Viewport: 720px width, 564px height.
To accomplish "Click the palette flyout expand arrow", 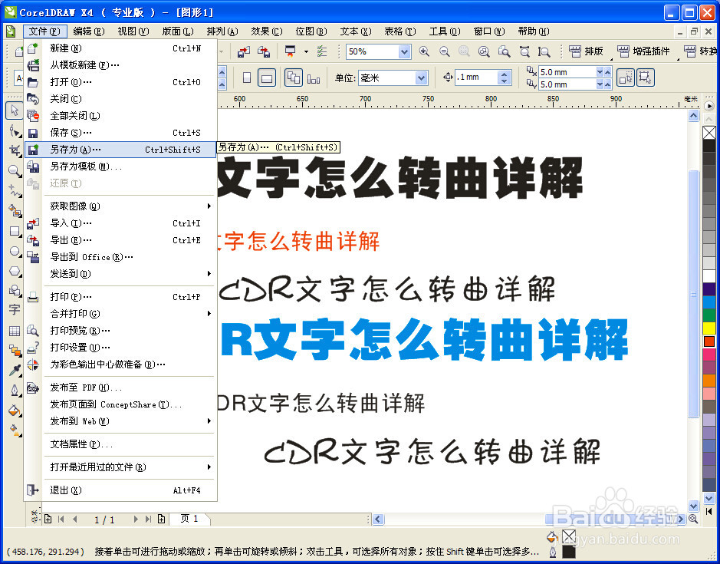I will point(709,106).
